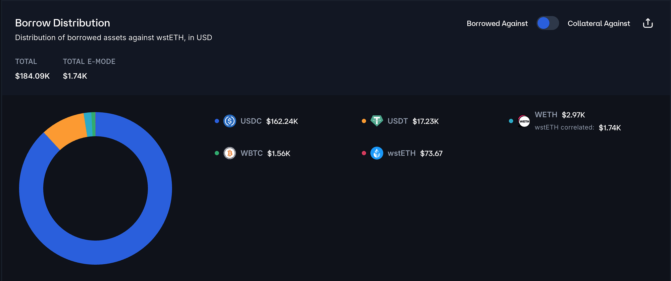
Task: Click the orange USDT legend dot
Action: tap(364, 121)
